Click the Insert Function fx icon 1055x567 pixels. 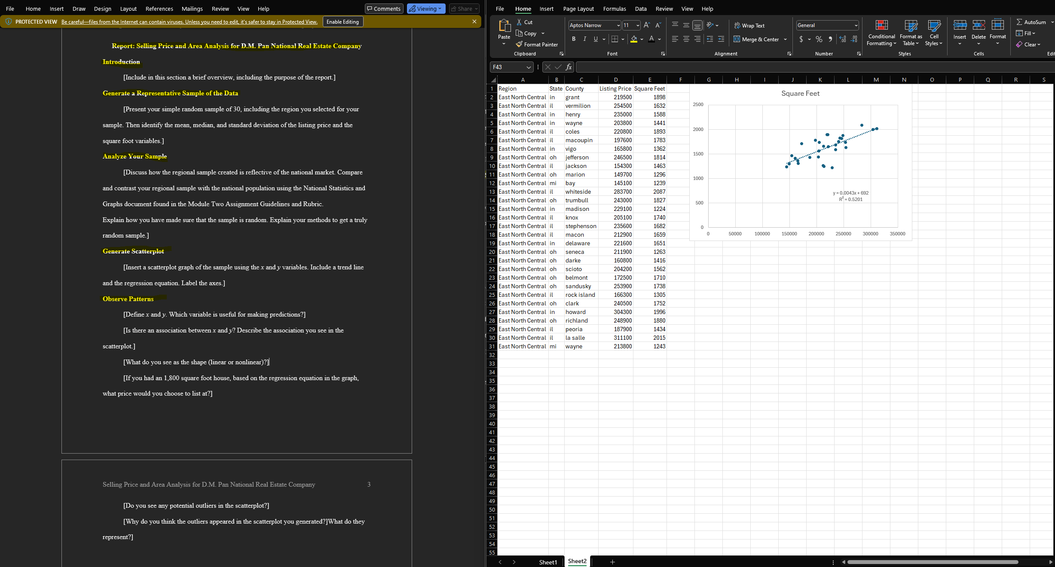[569, 67]
